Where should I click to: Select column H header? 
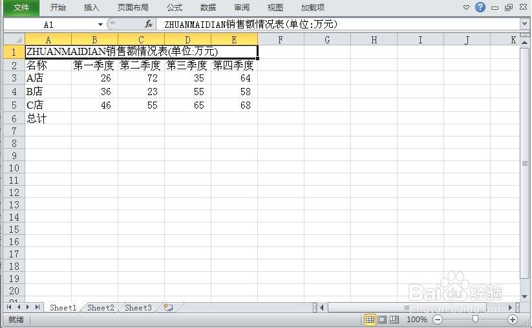click(374, 39)
